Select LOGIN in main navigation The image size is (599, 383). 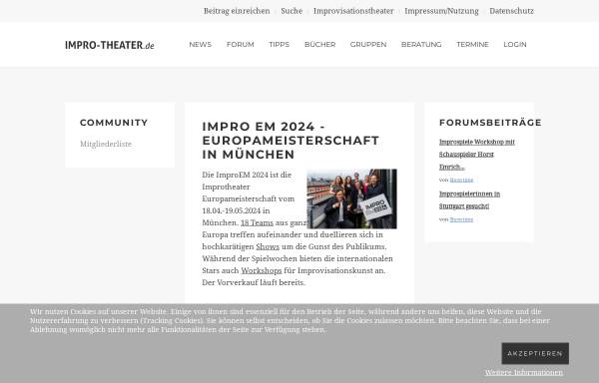(515, 44)
